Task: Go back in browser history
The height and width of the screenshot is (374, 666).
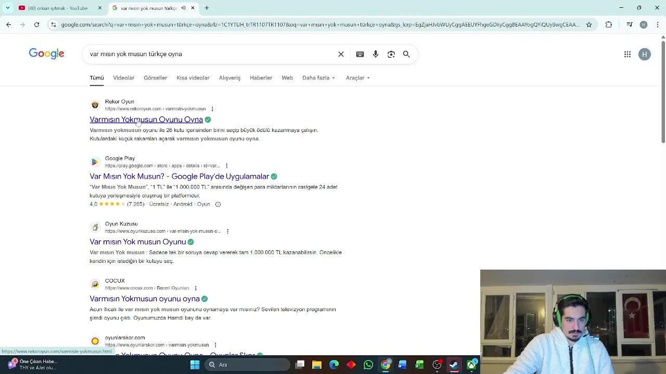Action: 8,24
